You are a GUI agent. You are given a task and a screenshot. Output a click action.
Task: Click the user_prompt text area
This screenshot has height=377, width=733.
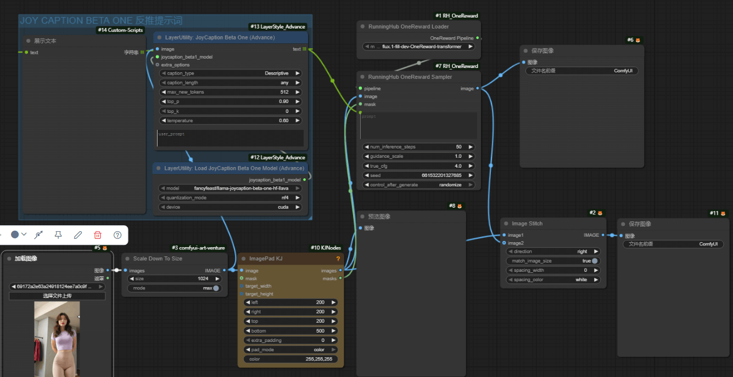(230, 138)
